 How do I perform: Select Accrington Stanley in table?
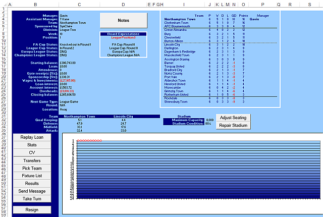pyautogui.click(x=177, y=59)
